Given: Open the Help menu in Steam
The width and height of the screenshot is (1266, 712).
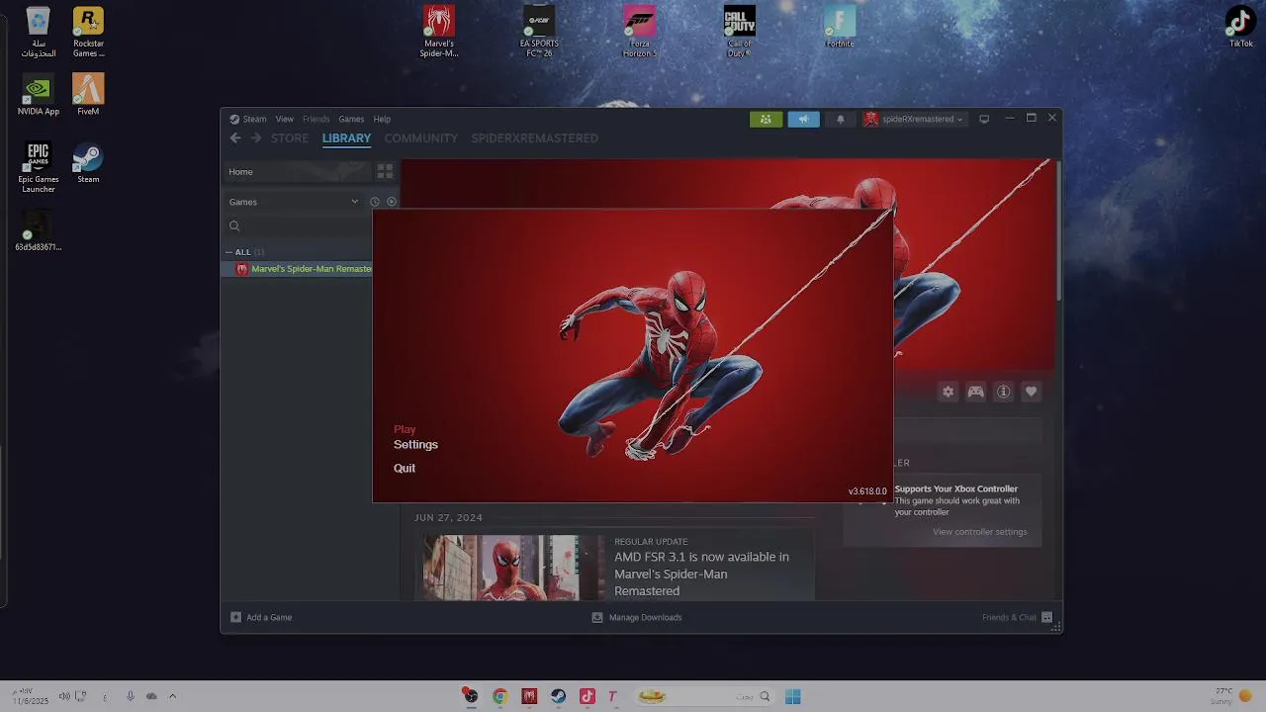Looking at the screenshot, I should [382, 119].
